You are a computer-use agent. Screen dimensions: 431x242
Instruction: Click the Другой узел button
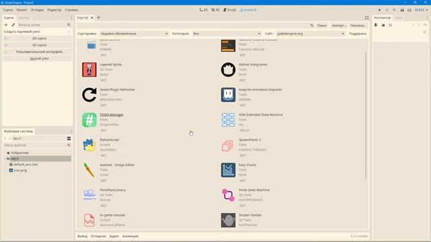coord(38,58)
